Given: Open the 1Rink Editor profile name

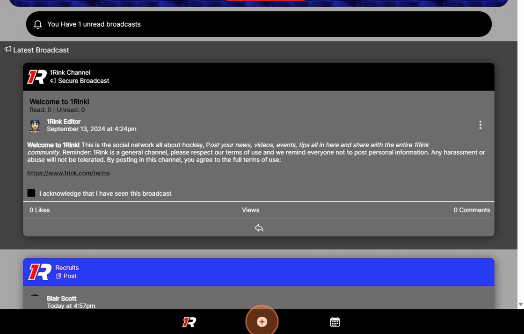Looking at the screenshot, I should (64, 121).
